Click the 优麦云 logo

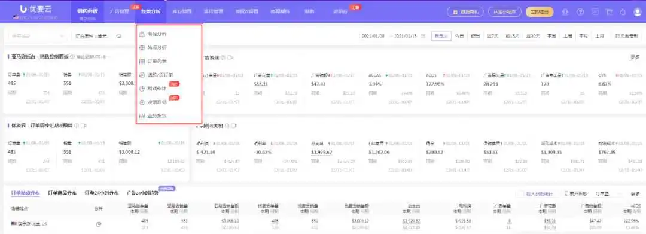tap(36, 8)
